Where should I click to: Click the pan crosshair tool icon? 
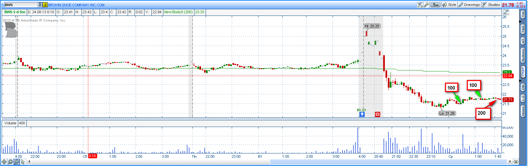[x=4, y=162]
